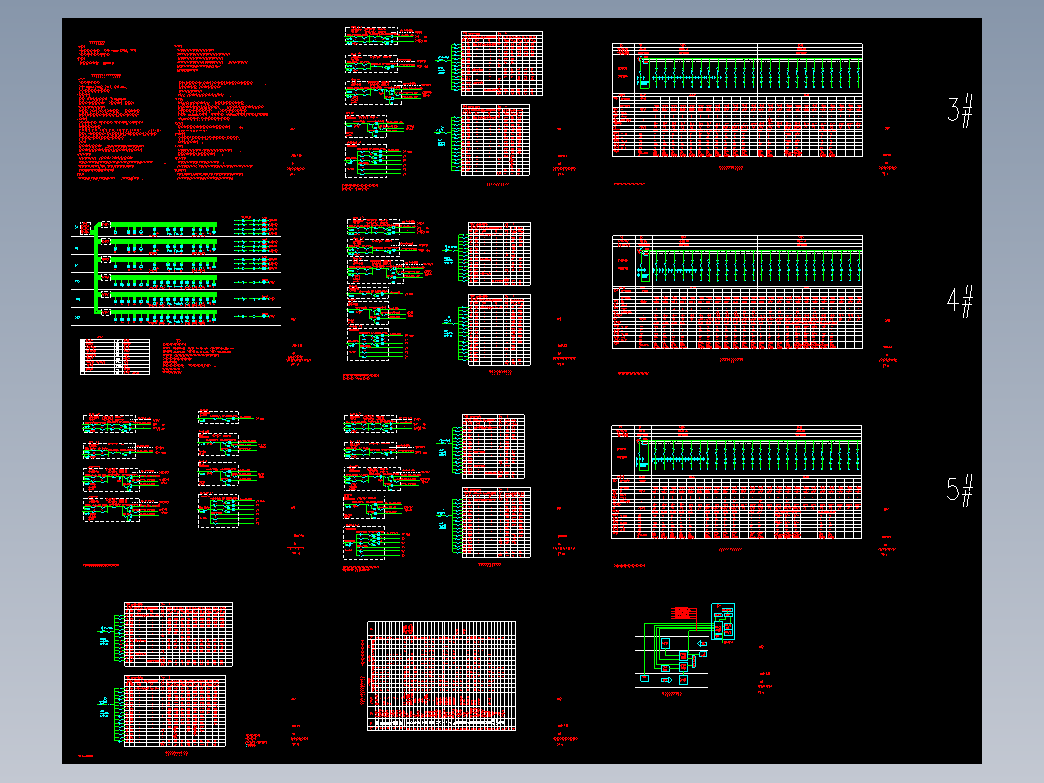Select the distribution panel schematic beside 5#
The image size is (1044, 783).
[737, 482]
